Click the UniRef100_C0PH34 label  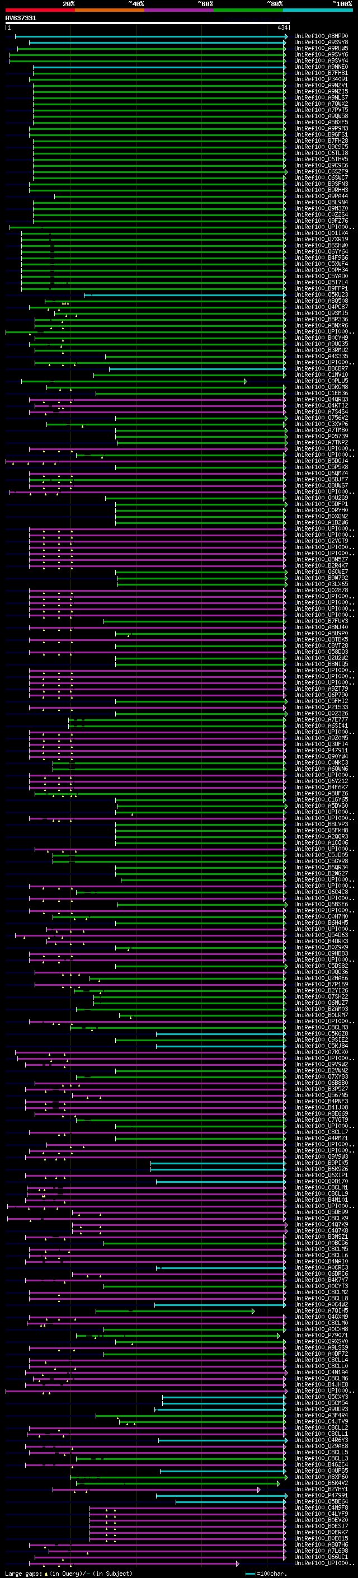tap(321, 270)
